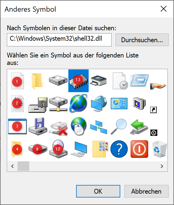
Task: Pick the Run dialog window icon
Action: 139,80
